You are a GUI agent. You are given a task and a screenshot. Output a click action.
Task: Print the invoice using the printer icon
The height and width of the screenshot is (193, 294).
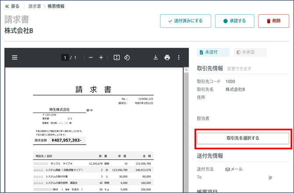167,57
